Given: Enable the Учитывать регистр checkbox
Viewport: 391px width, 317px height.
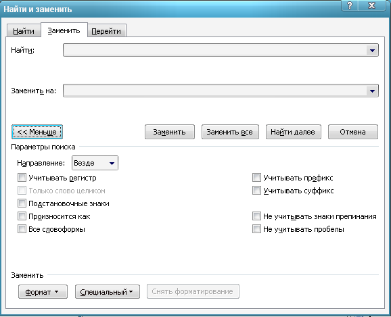Looking at the screenshot, I should pyautogui.click(x=22, y=178).
